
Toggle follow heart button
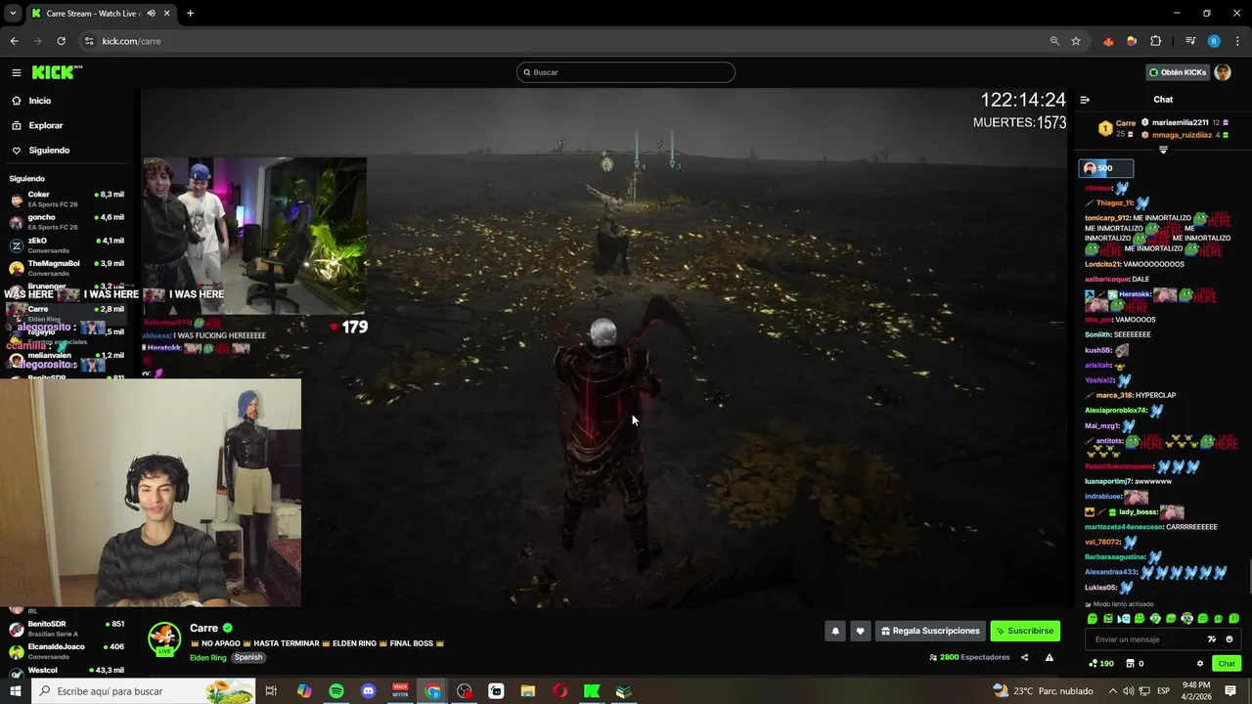point(860,631)
